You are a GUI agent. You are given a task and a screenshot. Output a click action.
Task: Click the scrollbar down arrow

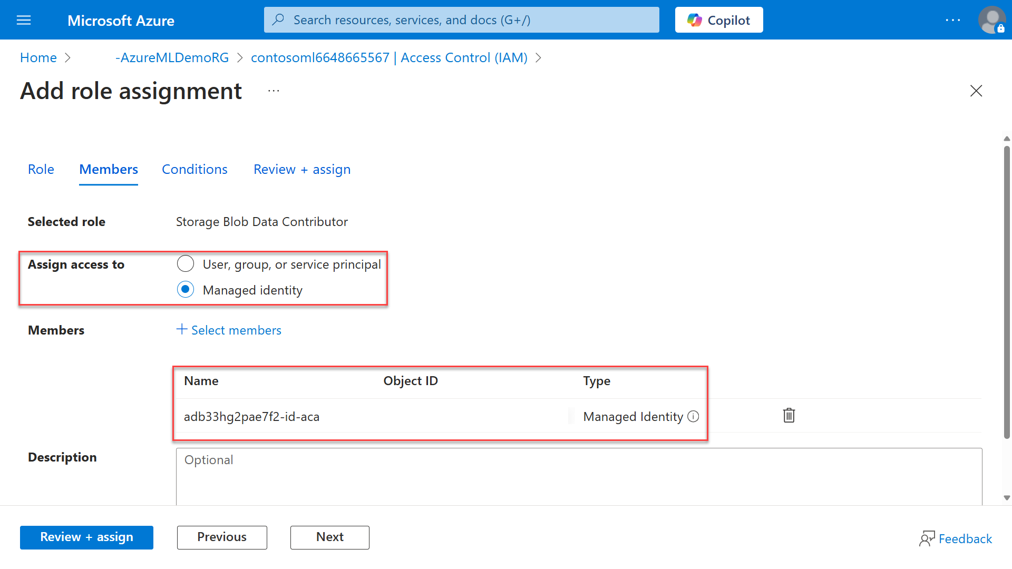[1007, 498]
